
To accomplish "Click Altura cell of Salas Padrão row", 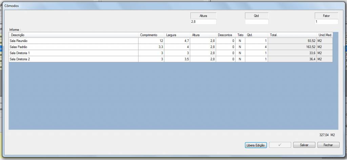I will 203,47.
